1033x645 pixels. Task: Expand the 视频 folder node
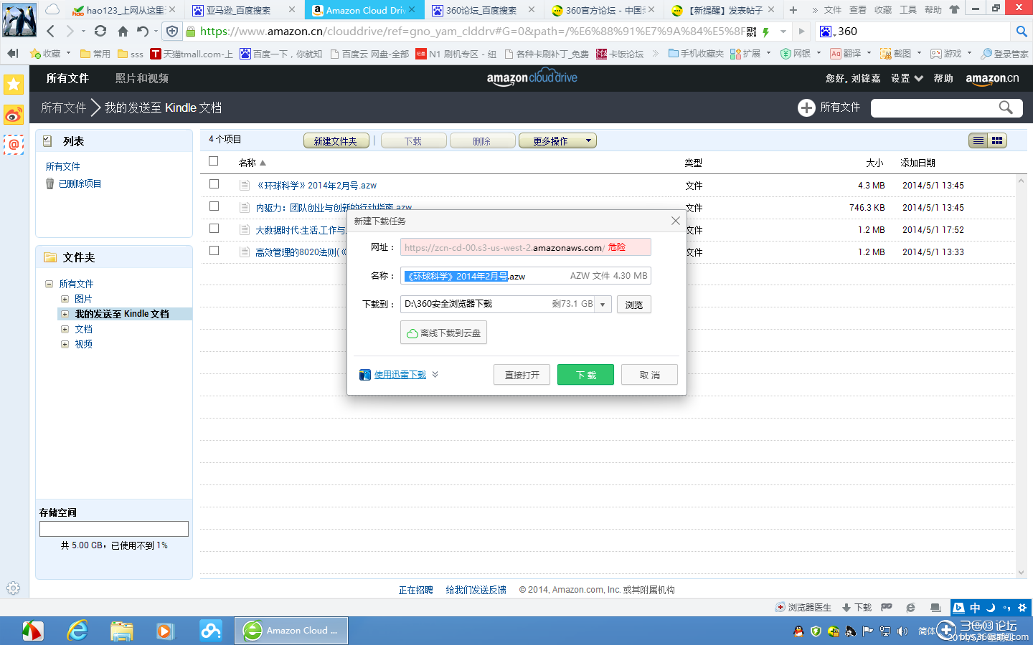pyautogui.click(x=65, y=344)
